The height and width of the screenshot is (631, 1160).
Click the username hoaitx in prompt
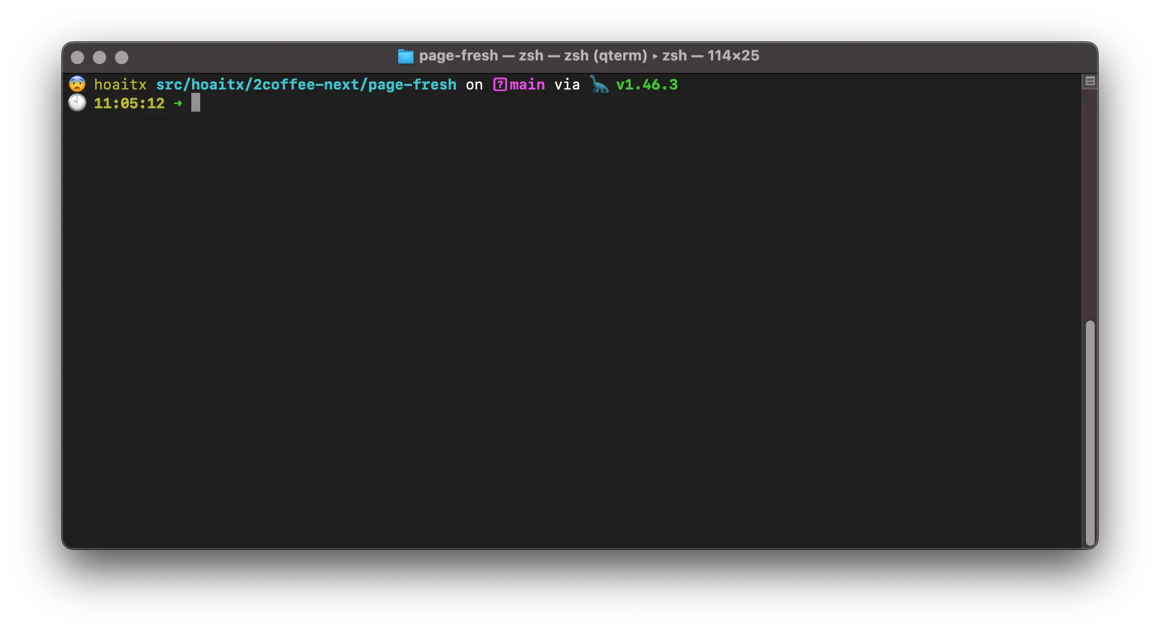click(120, 85)
